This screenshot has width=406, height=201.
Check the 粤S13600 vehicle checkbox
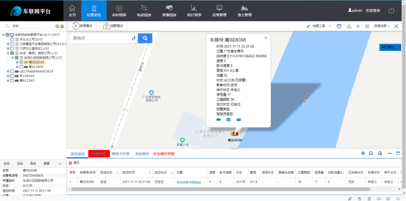click(x=21, y=67)
